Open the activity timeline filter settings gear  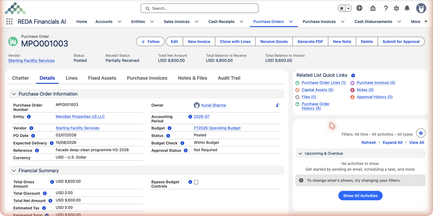(421, 133)
